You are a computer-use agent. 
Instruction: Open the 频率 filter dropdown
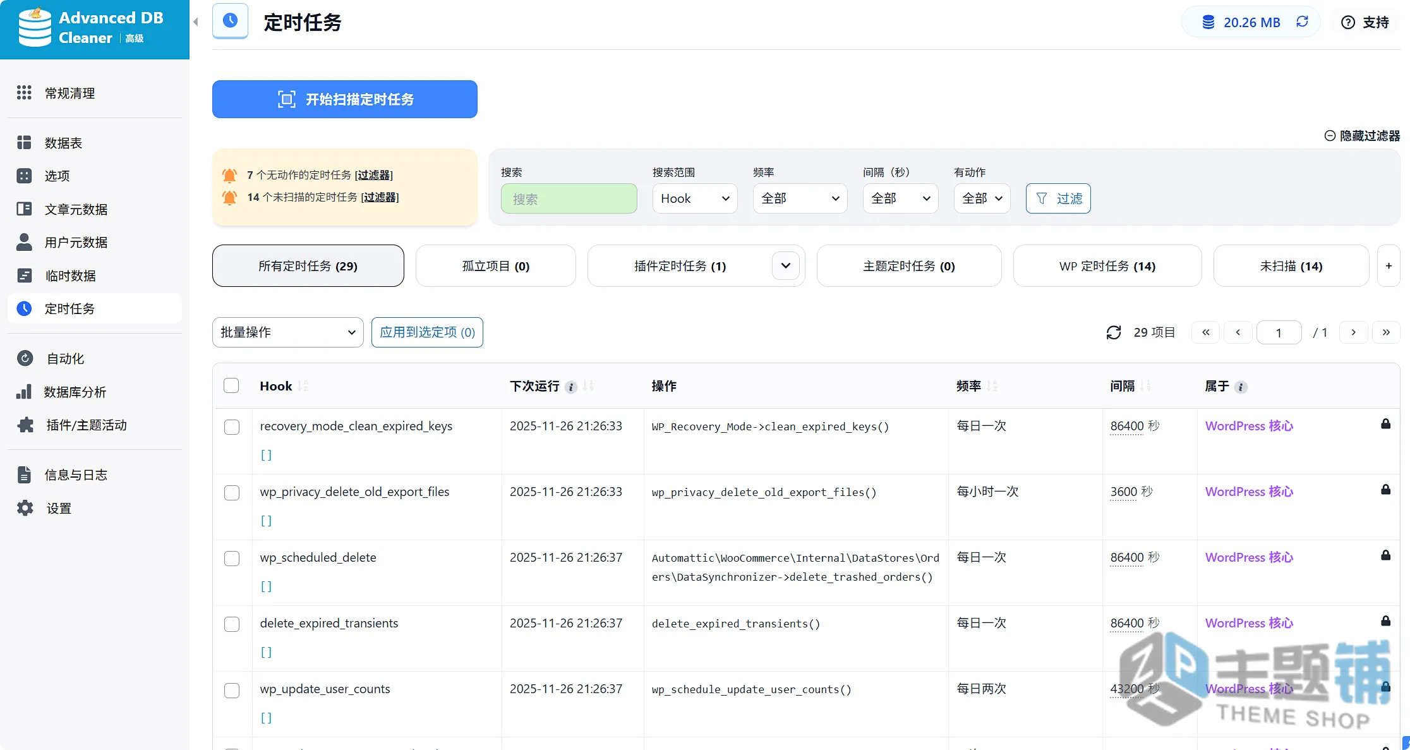tap(800, 198)
